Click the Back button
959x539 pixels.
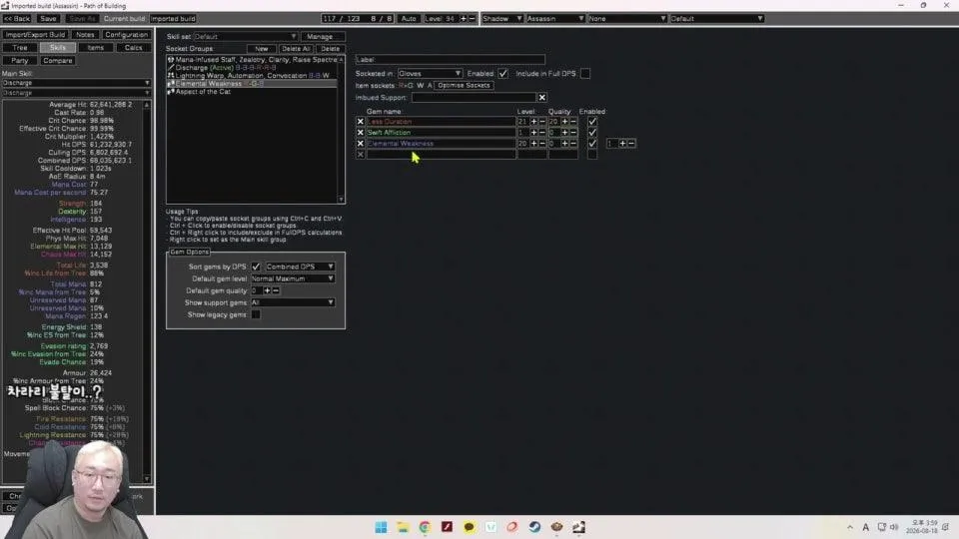point(17,18)
